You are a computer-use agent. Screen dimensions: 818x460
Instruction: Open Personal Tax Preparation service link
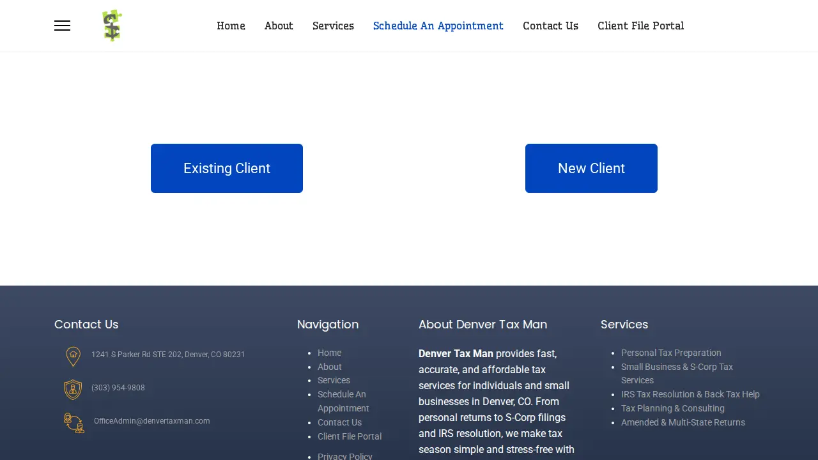tap(671, 353)
